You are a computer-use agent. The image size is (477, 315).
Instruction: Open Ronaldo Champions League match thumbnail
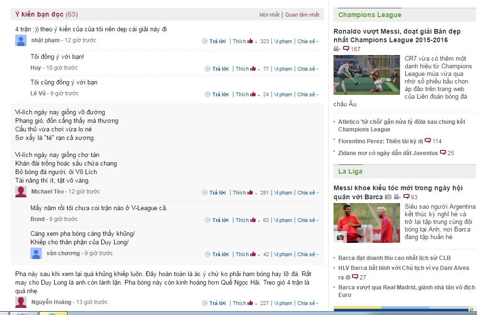tap(367, 75)
